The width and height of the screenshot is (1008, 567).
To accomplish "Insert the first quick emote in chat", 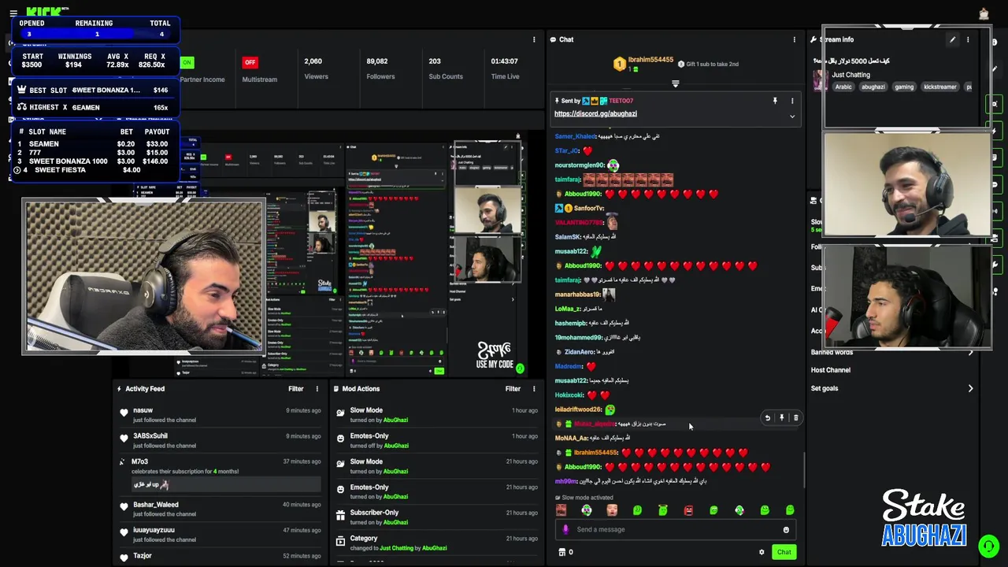I will click(561, 510).
